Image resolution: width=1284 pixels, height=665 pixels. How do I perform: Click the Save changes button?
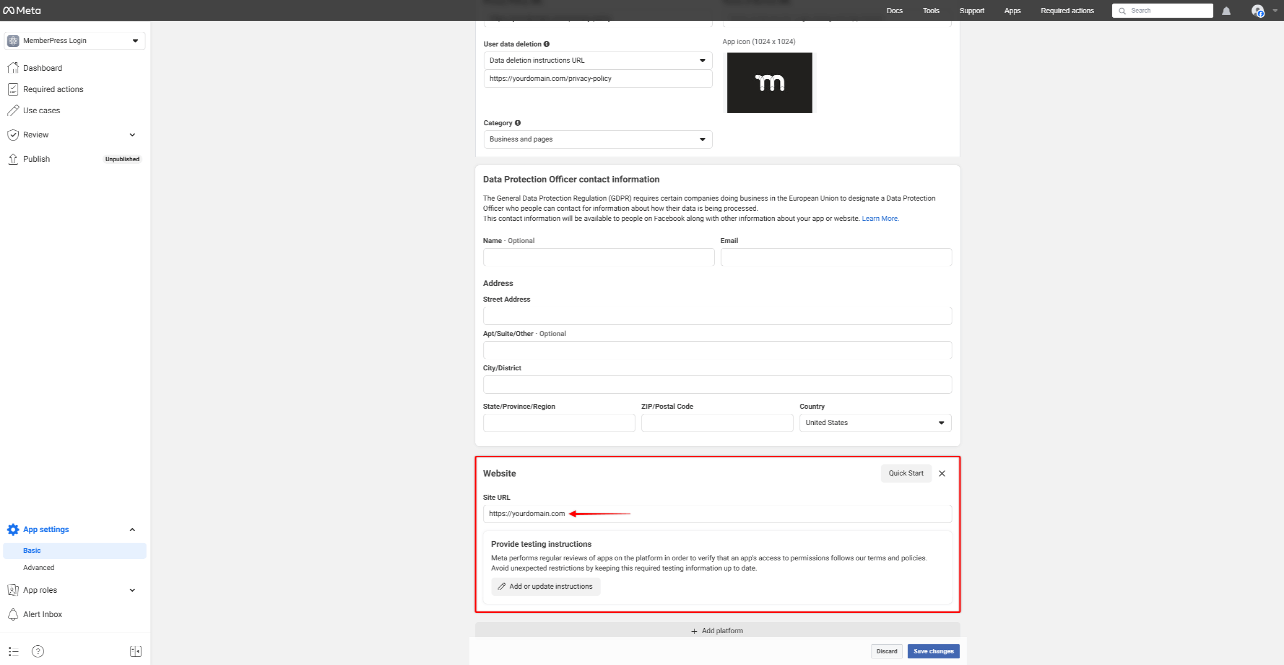pyautogui.click(x=933, y=651)
